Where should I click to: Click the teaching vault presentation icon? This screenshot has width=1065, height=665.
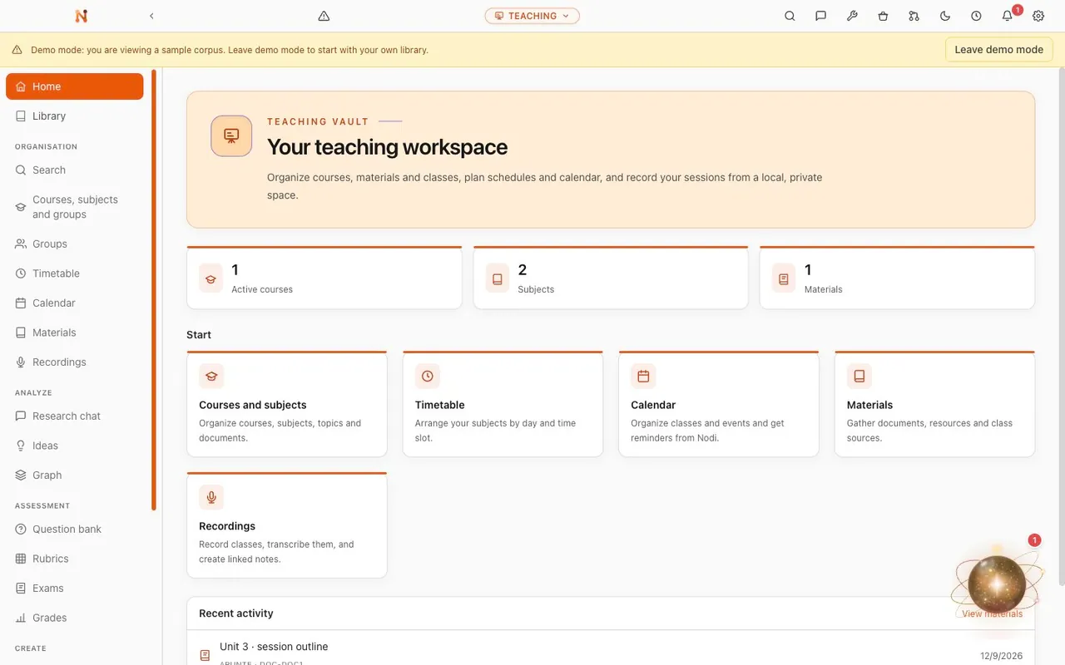tap(231, 135)
